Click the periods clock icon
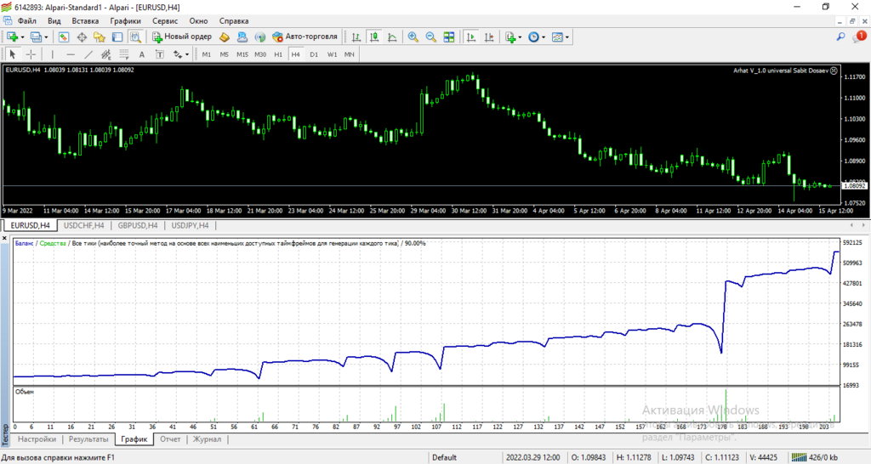This screenshot has height=464, width=871. coord(533,37)
